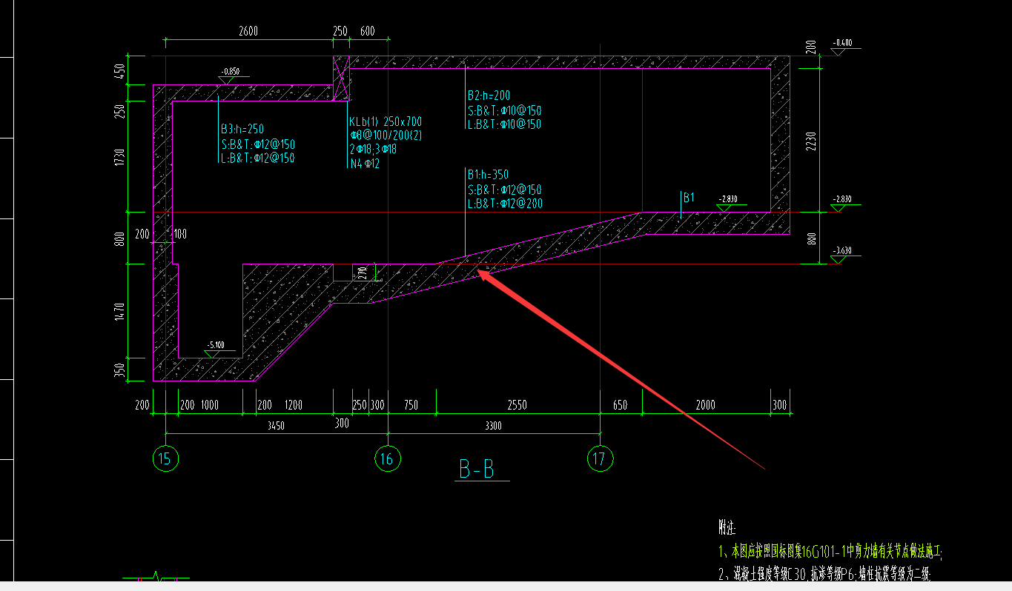
Task: Select the "-5.100" pit elevation mark
Action: (216, 345)
